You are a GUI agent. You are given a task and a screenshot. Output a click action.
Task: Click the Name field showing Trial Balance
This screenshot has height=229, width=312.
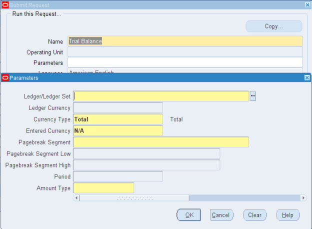185,41
